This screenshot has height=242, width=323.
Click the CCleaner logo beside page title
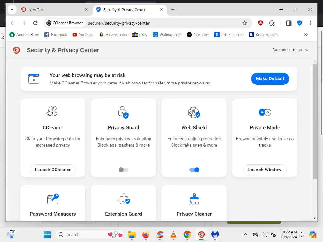pyautogui.click(x=16, y=50)
